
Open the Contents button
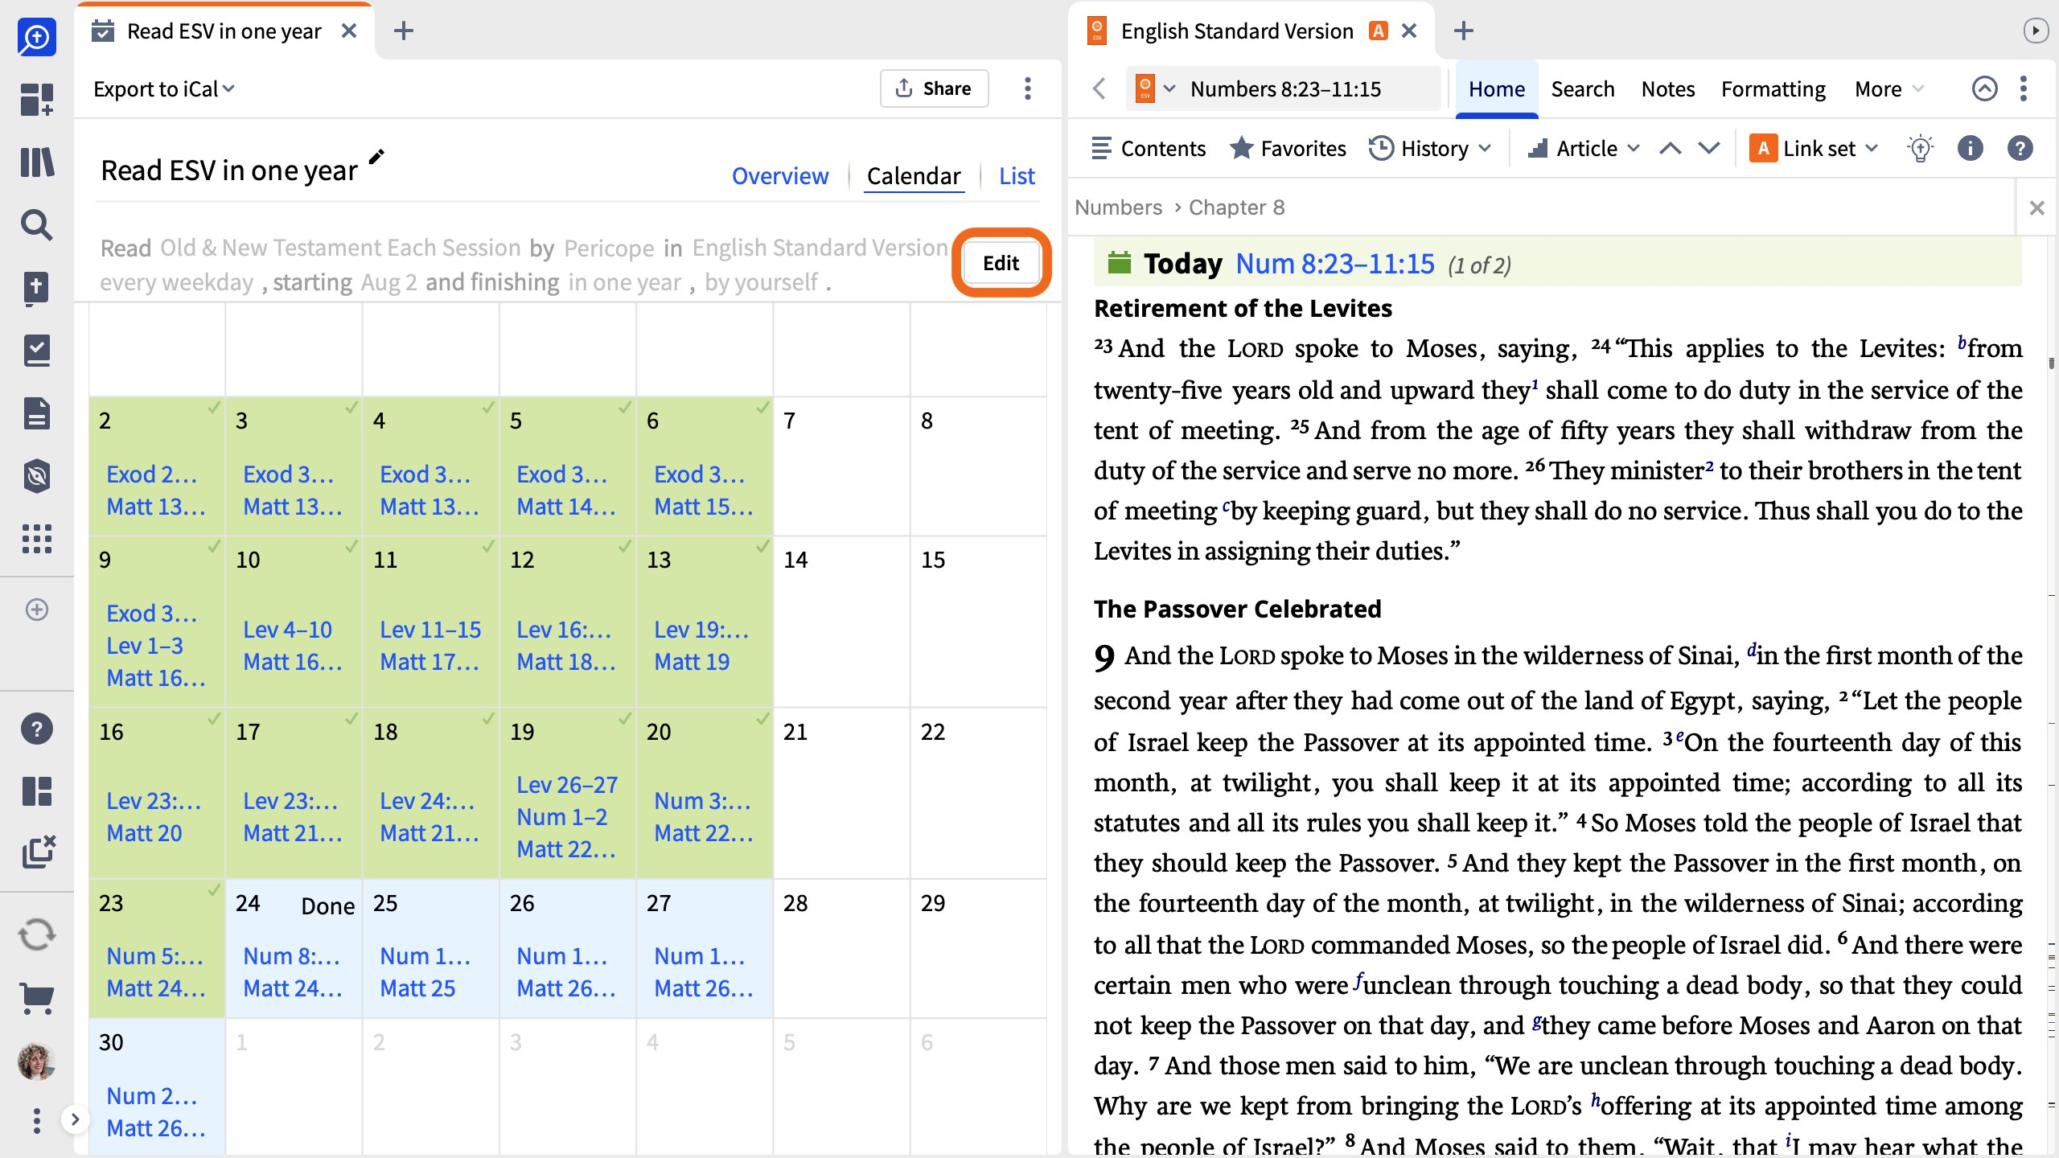(1149, 149)
